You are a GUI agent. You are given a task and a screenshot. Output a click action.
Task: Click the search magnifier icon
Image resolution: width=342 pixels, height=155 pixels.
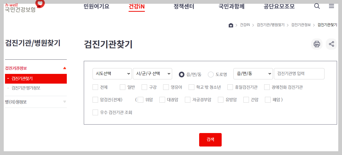[x=317, y=6]
